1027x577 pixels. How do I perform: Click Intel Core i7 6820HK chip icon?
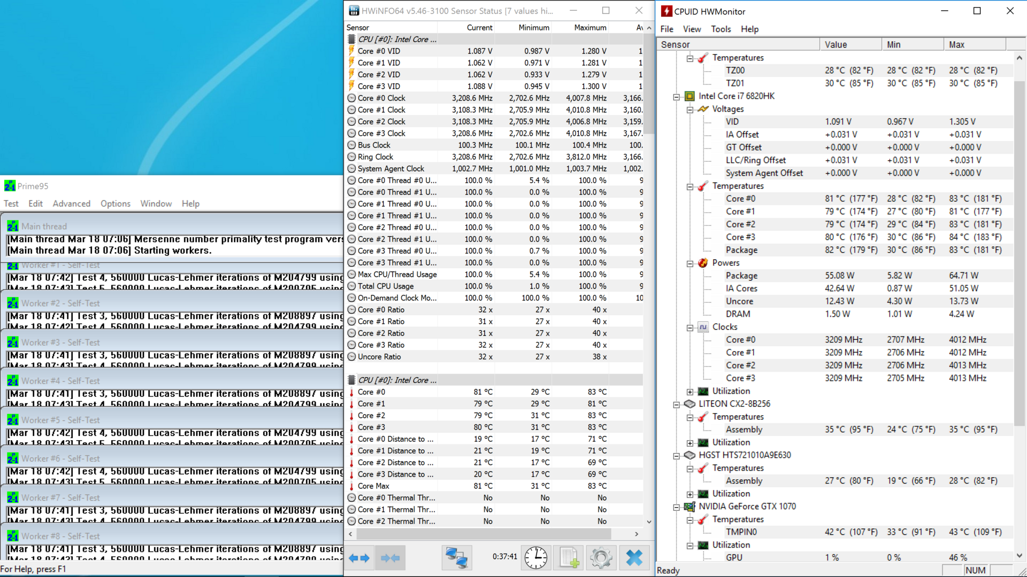point(690,96)
